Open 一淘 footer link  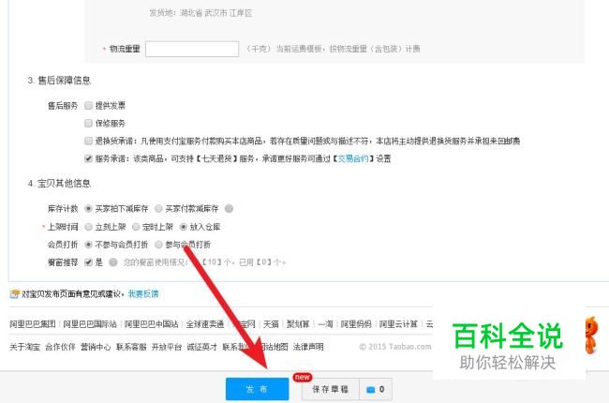coord(325,323)
